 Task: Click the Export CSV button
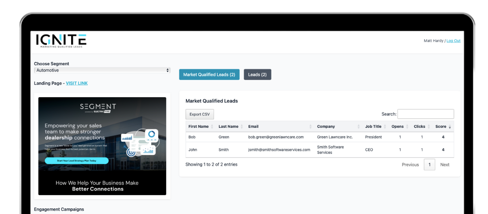pos(200,115)
